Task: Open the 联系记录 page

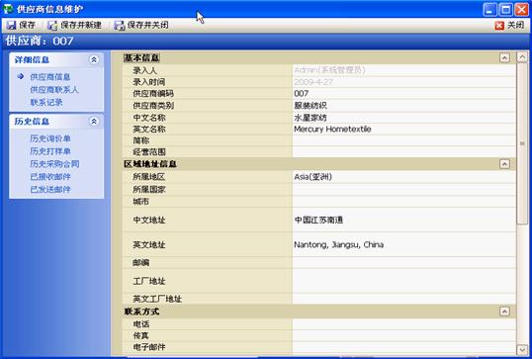Action: tap(46, 102)
